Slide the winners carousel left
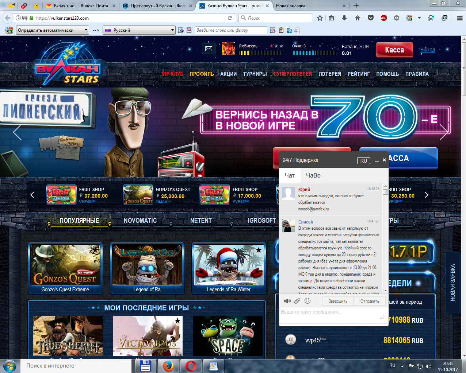466x373 pixels. tap(32, 195)
